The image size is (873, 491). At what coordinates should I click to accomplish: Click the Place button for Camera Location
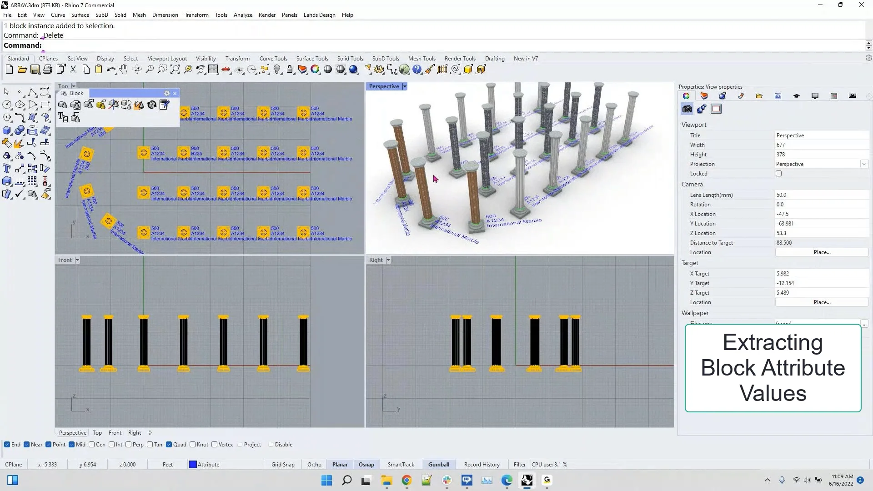[x=822, y=252]
